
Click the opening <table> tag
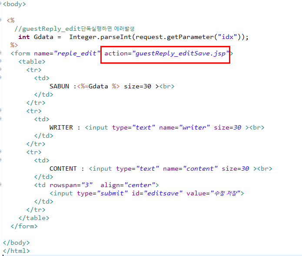pyautogui.click(x=32, y=62)
